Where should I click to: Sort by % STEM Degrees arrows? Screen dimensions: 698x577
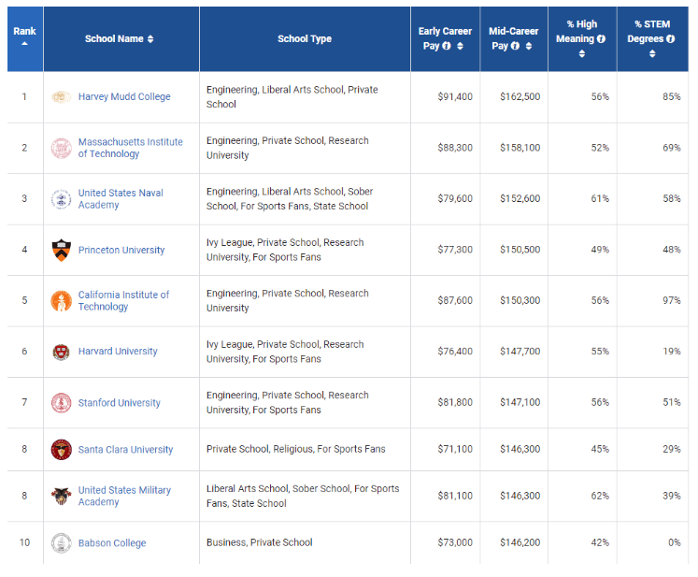[x=652, y=54]
